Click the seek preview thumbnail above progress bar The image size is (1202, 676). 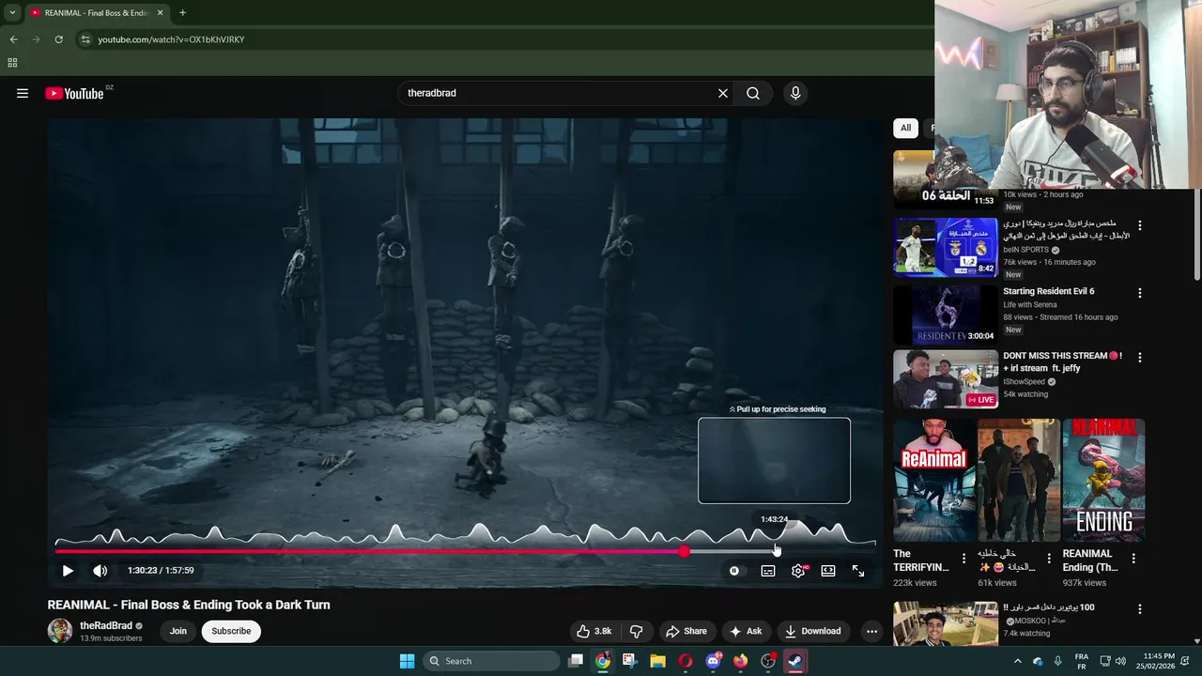(774, 460)
